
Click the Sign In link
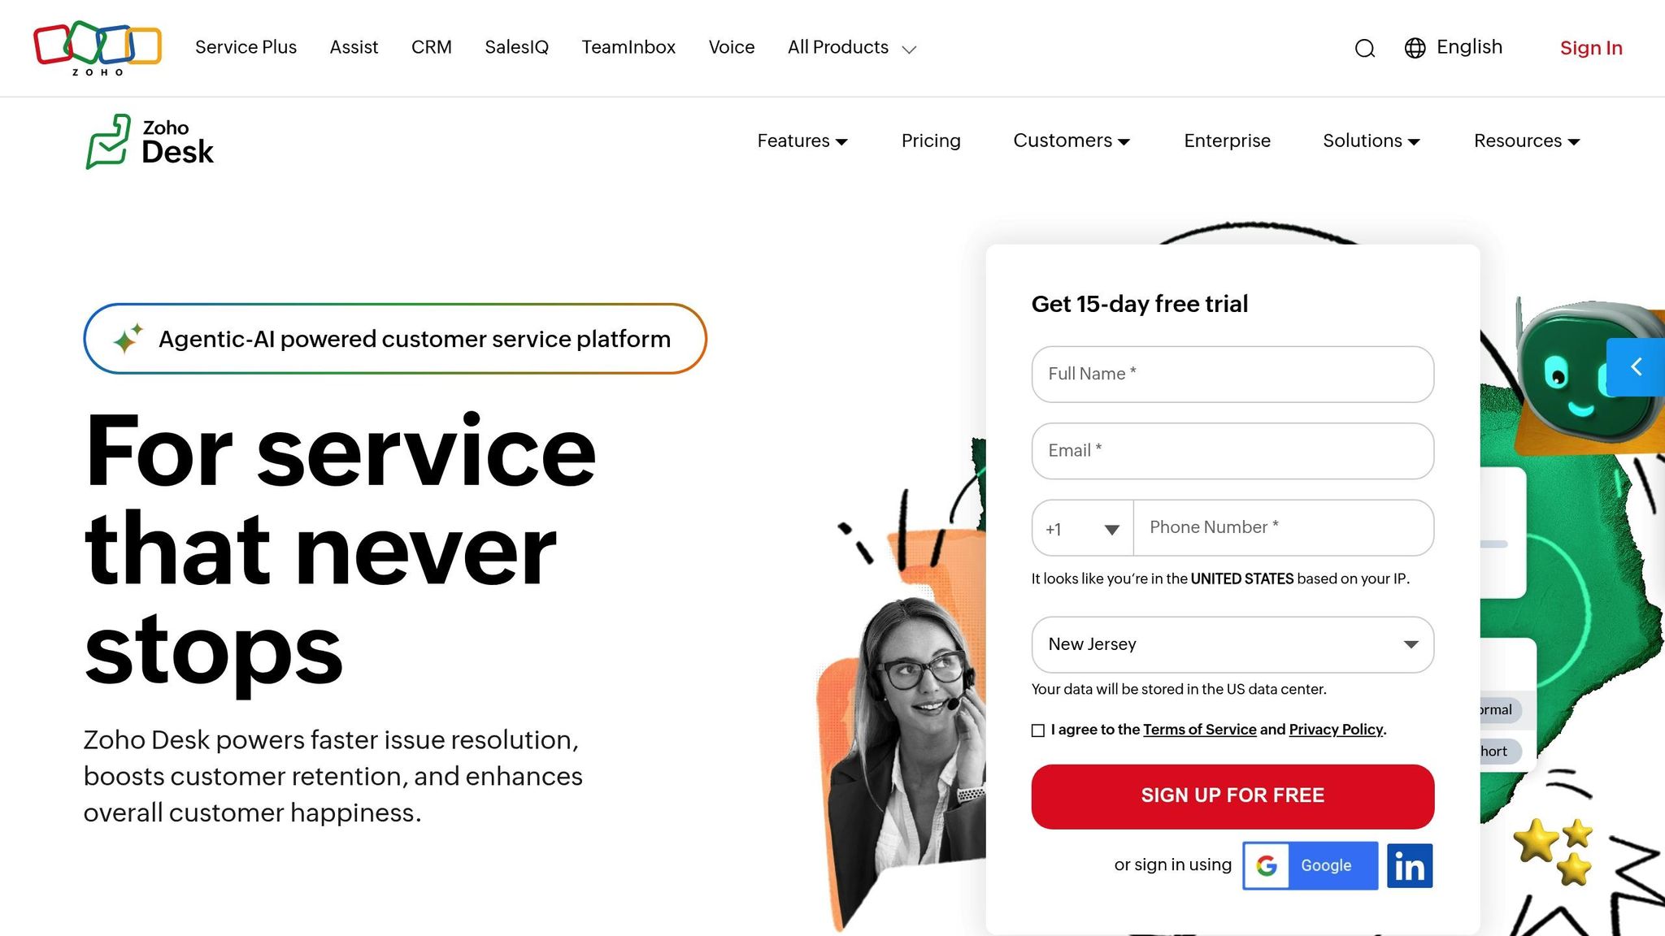pos(1591,48)
